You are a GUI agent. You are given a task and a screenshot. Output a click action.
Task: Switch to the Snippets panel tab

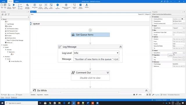[19, 95]
